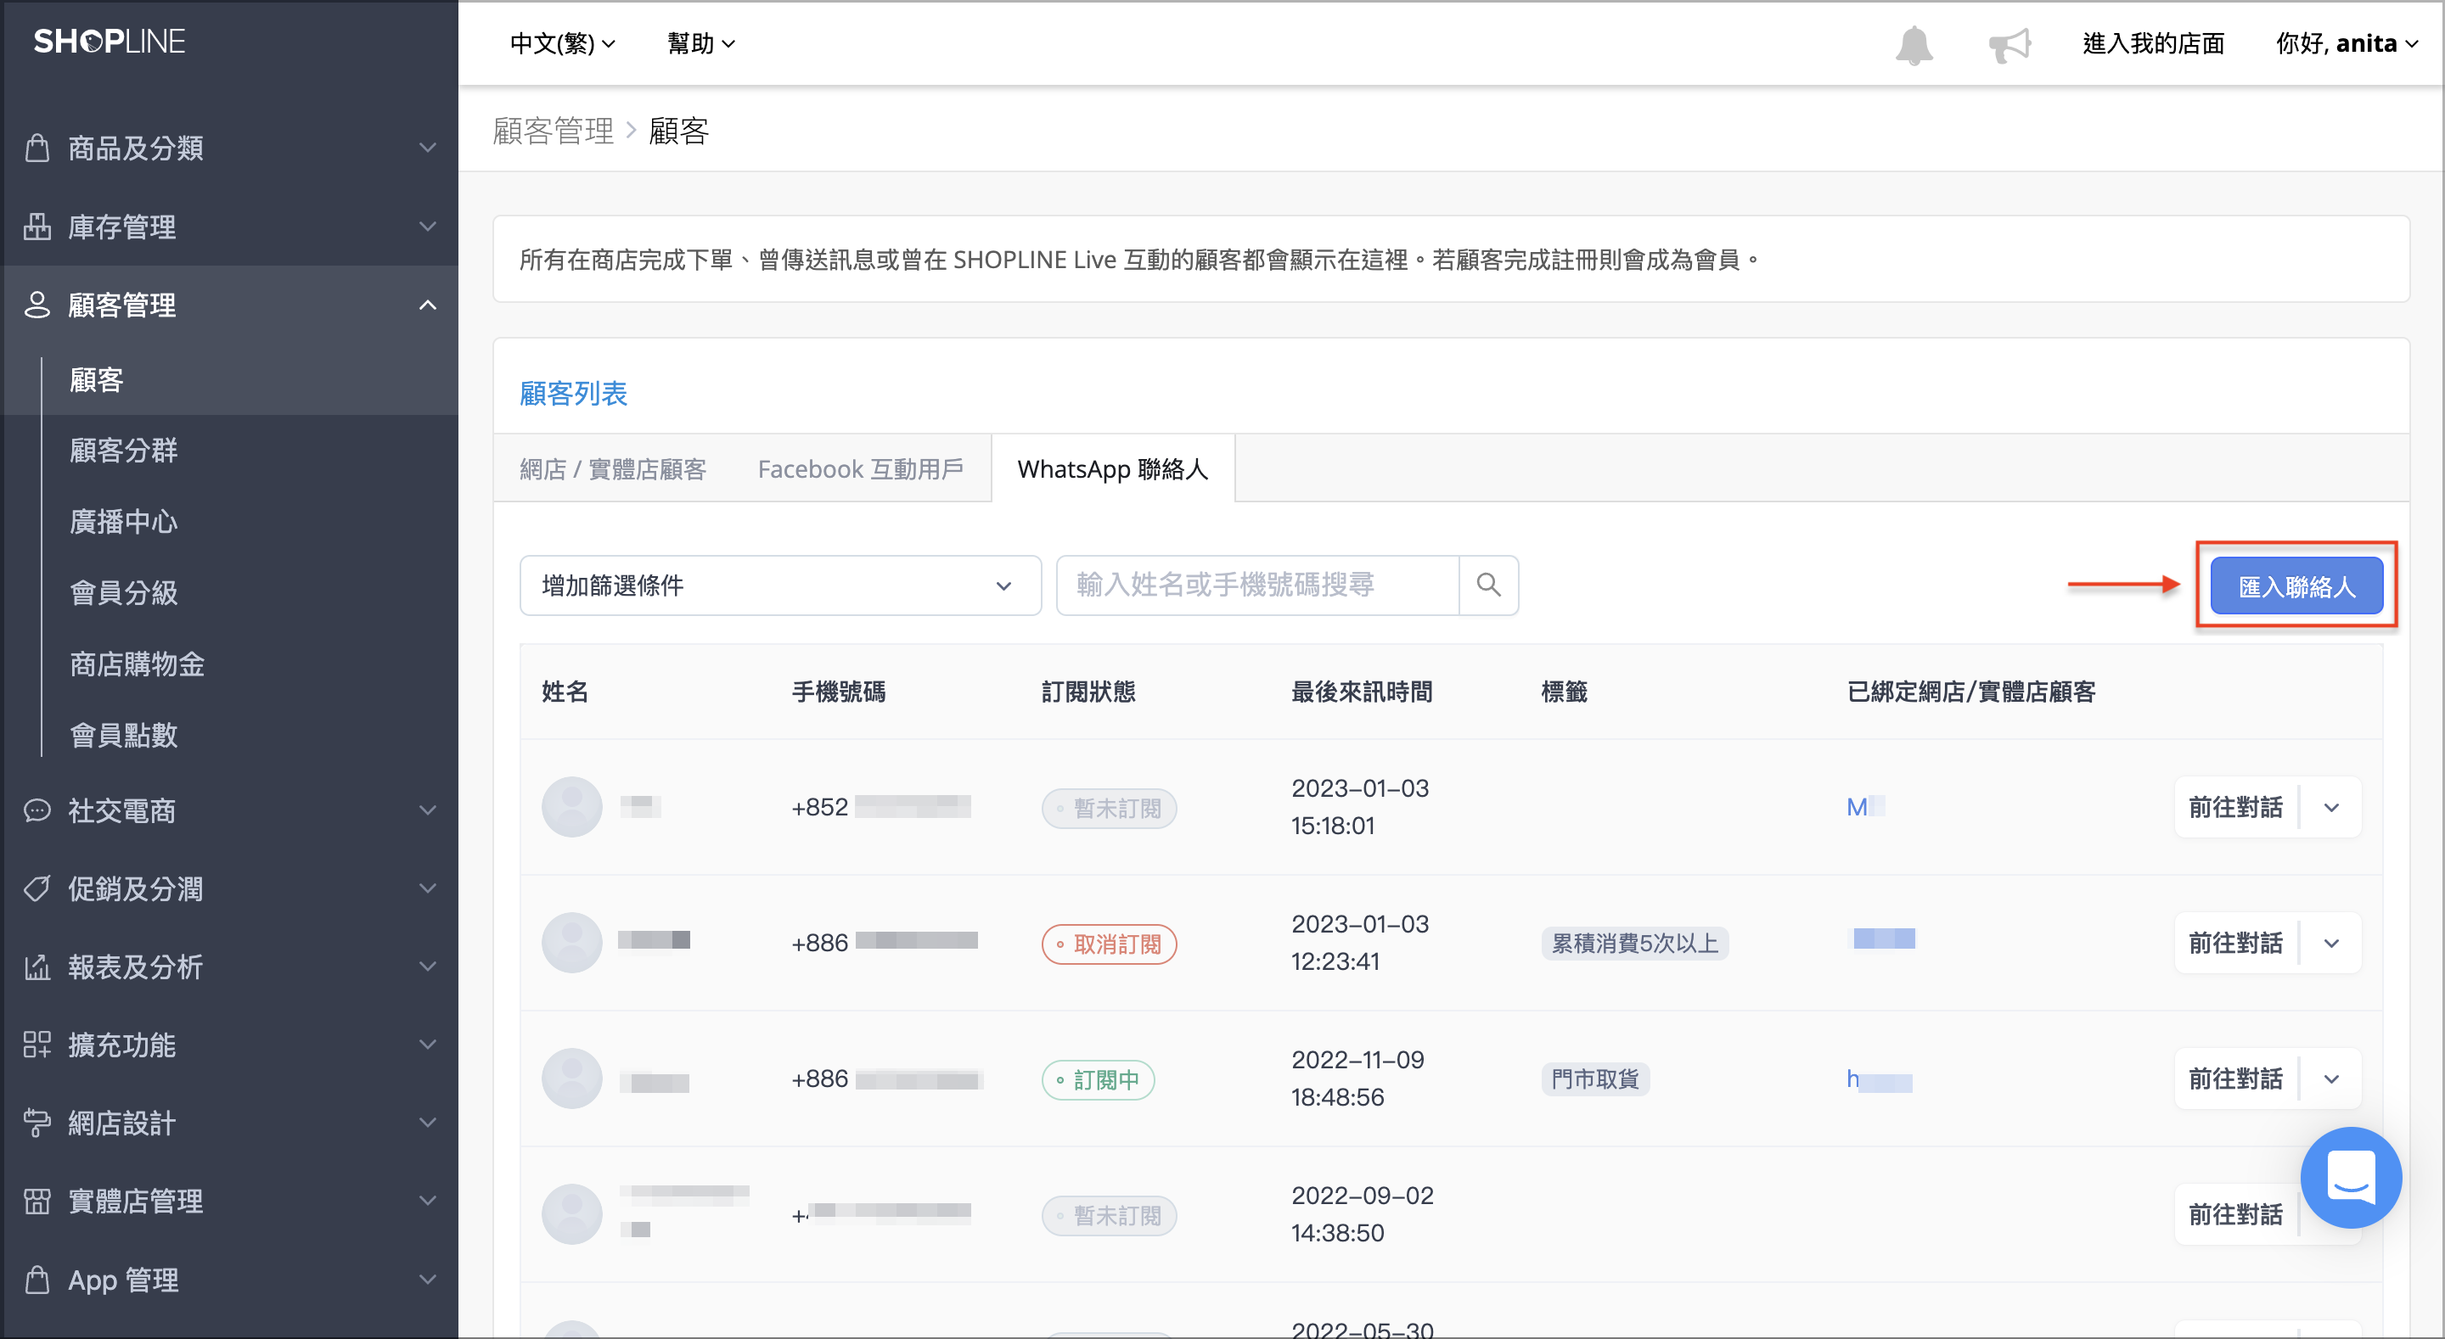Open the 中文(繁) language dropdown
Screen dimensions: 2445x1339
(x=563, y=43)
